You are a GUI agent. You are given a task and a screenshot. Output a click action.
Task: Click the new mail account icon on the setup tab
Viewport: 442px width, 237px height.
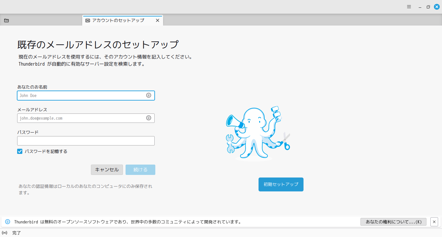(x=87, y=20)
